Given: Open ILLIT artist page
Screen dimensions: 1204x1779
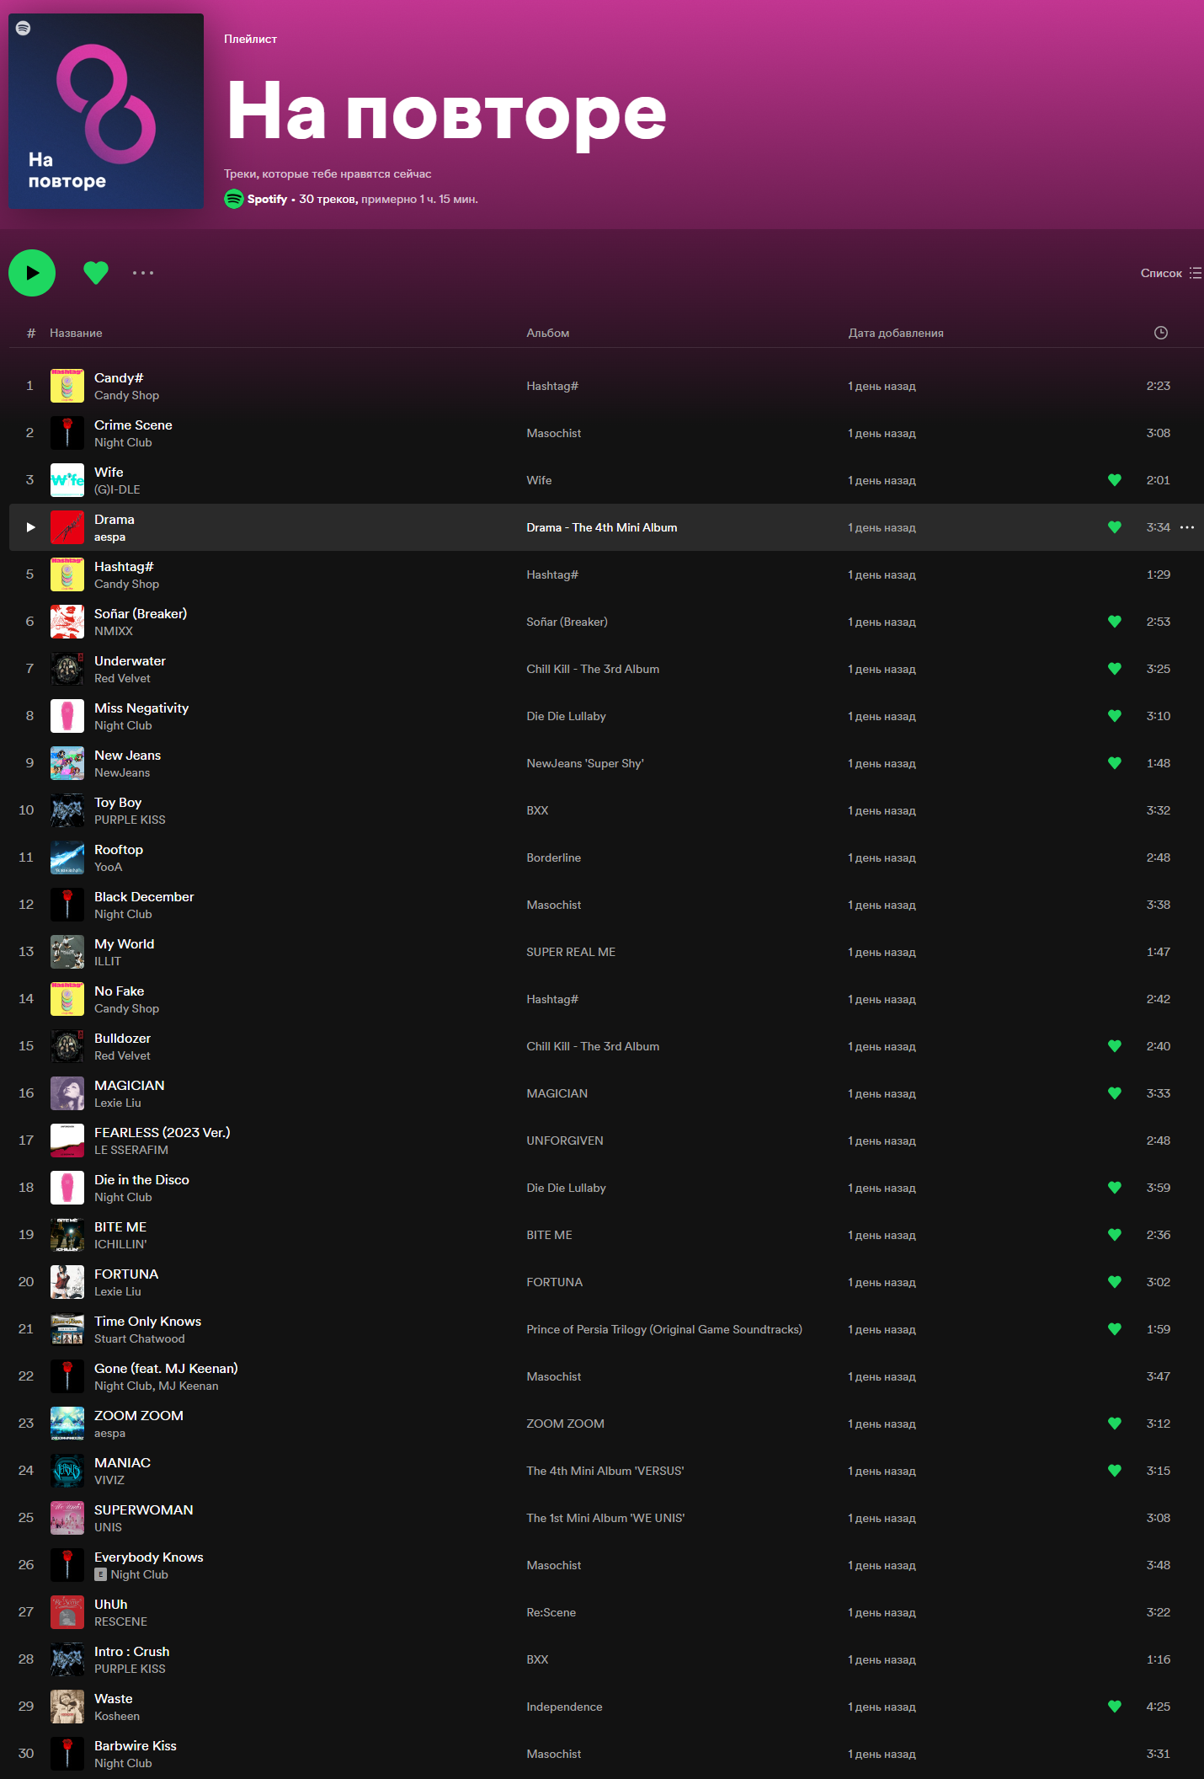Looking at the screenshot, I should click(x=108, y=961).
